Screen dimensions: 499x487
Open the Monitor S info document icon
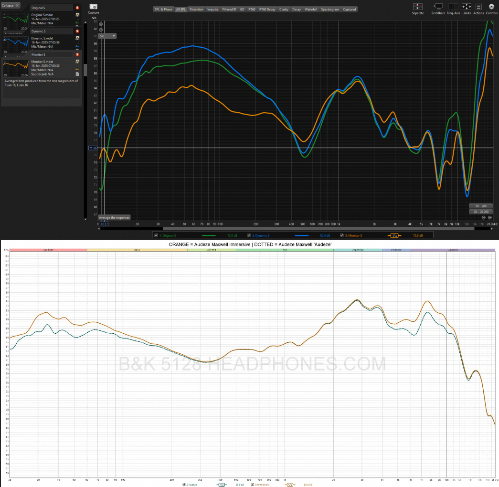77,74
